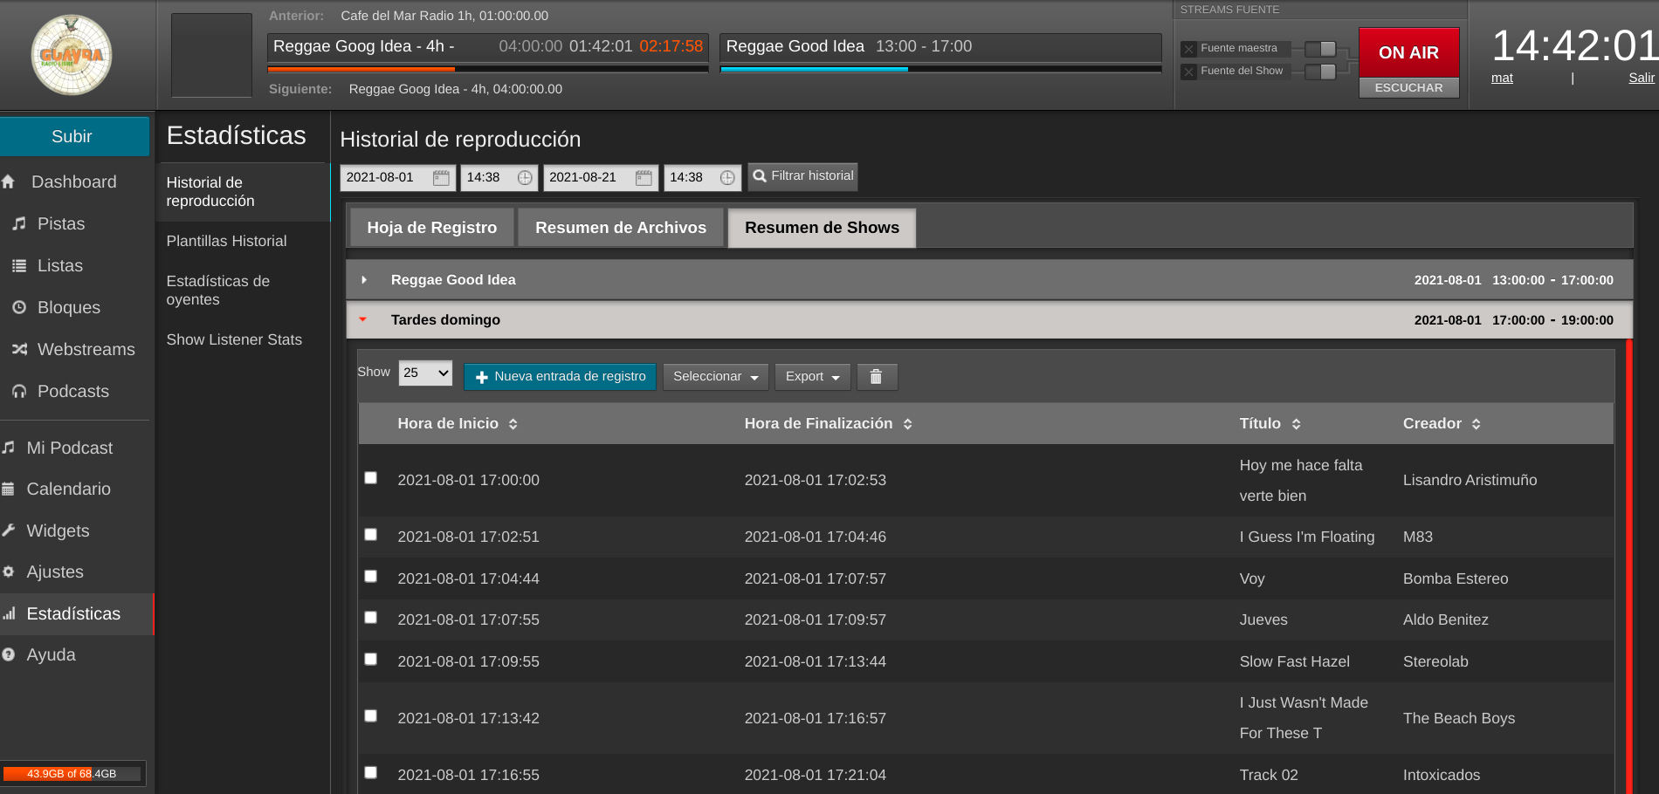Sort by Hora de Finalización column
The height and width of the screenshot is (794, 1659).
pos(829,424)
